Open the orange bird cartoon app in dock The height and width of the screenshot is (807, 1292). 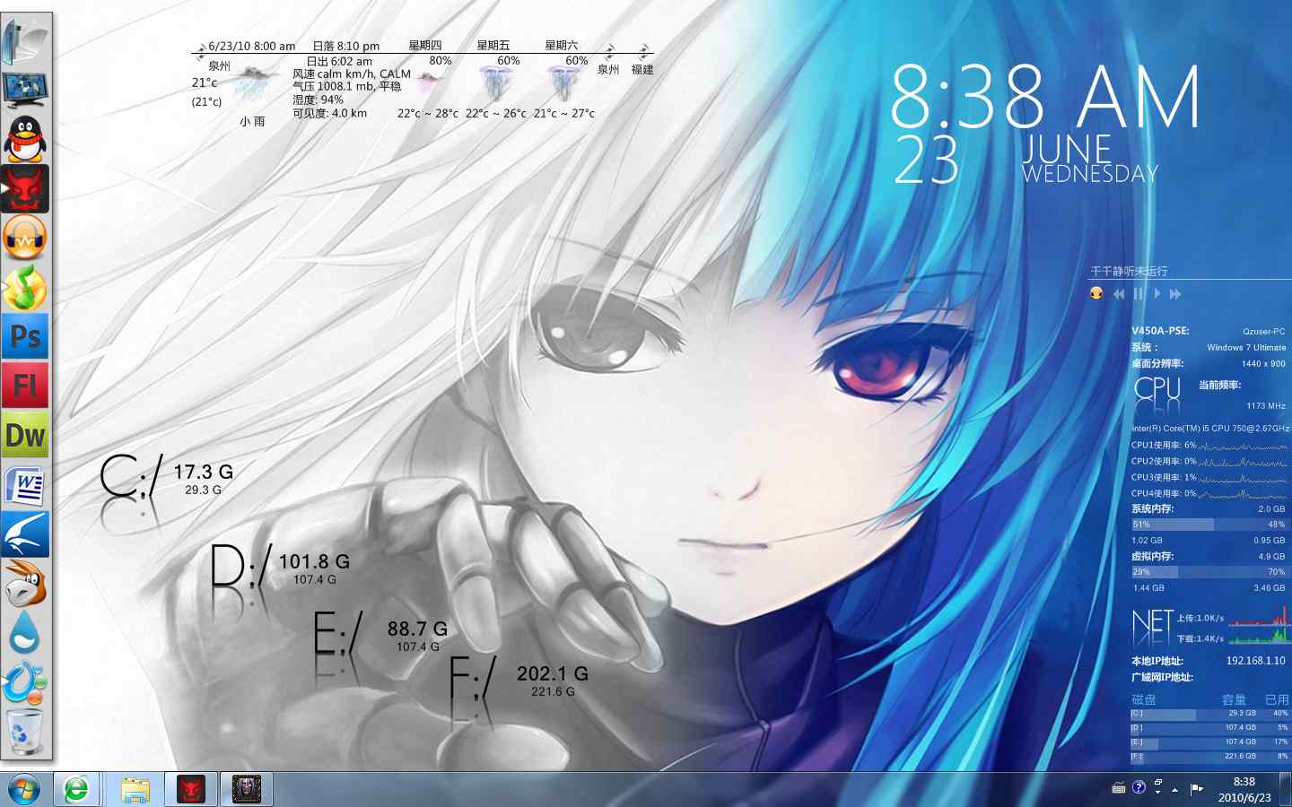[25, 584]
